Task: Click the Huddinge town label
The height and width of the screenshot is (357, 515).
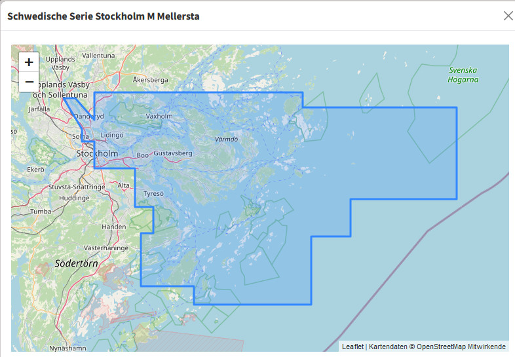Action: click(x=74, y=197)
